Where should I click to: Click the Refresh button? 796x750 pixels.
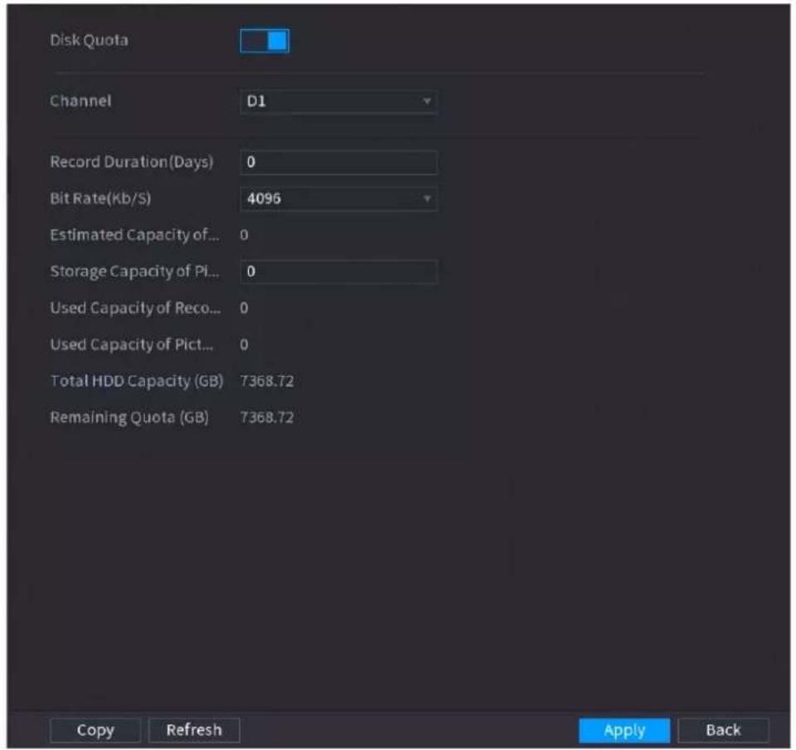coord(194,730)
